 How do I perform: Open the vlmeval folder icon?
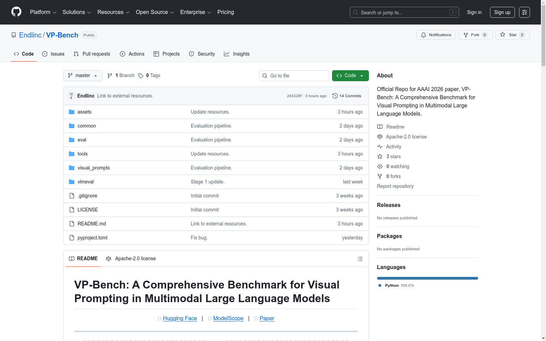(72, 182)
